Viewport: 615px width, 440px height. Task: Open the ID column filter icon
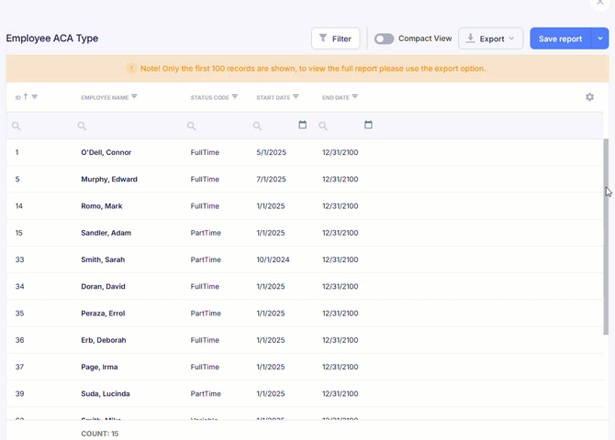[x=35, y=97]
